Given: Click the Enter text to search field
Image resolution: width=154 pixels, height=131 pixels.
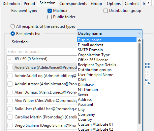Looking at the screenshot, I should (42, 52).
